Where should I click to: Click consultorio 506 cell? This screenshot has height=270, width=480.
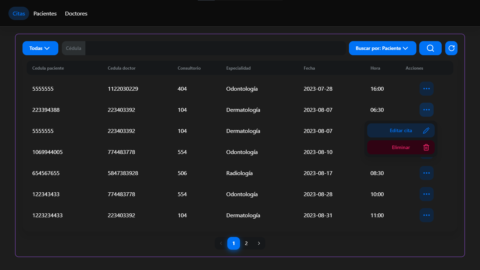pos(182,173)
